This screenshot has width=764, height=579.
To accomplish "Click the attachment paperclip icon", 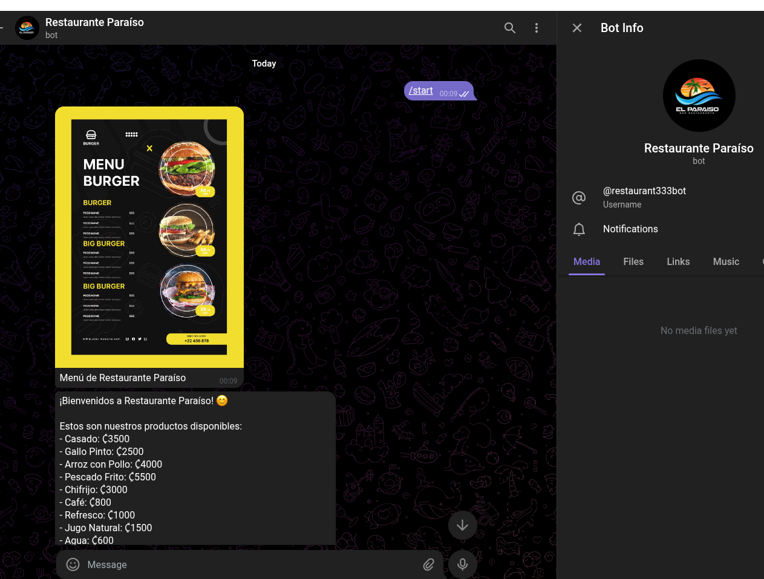I will pos(428,564).
